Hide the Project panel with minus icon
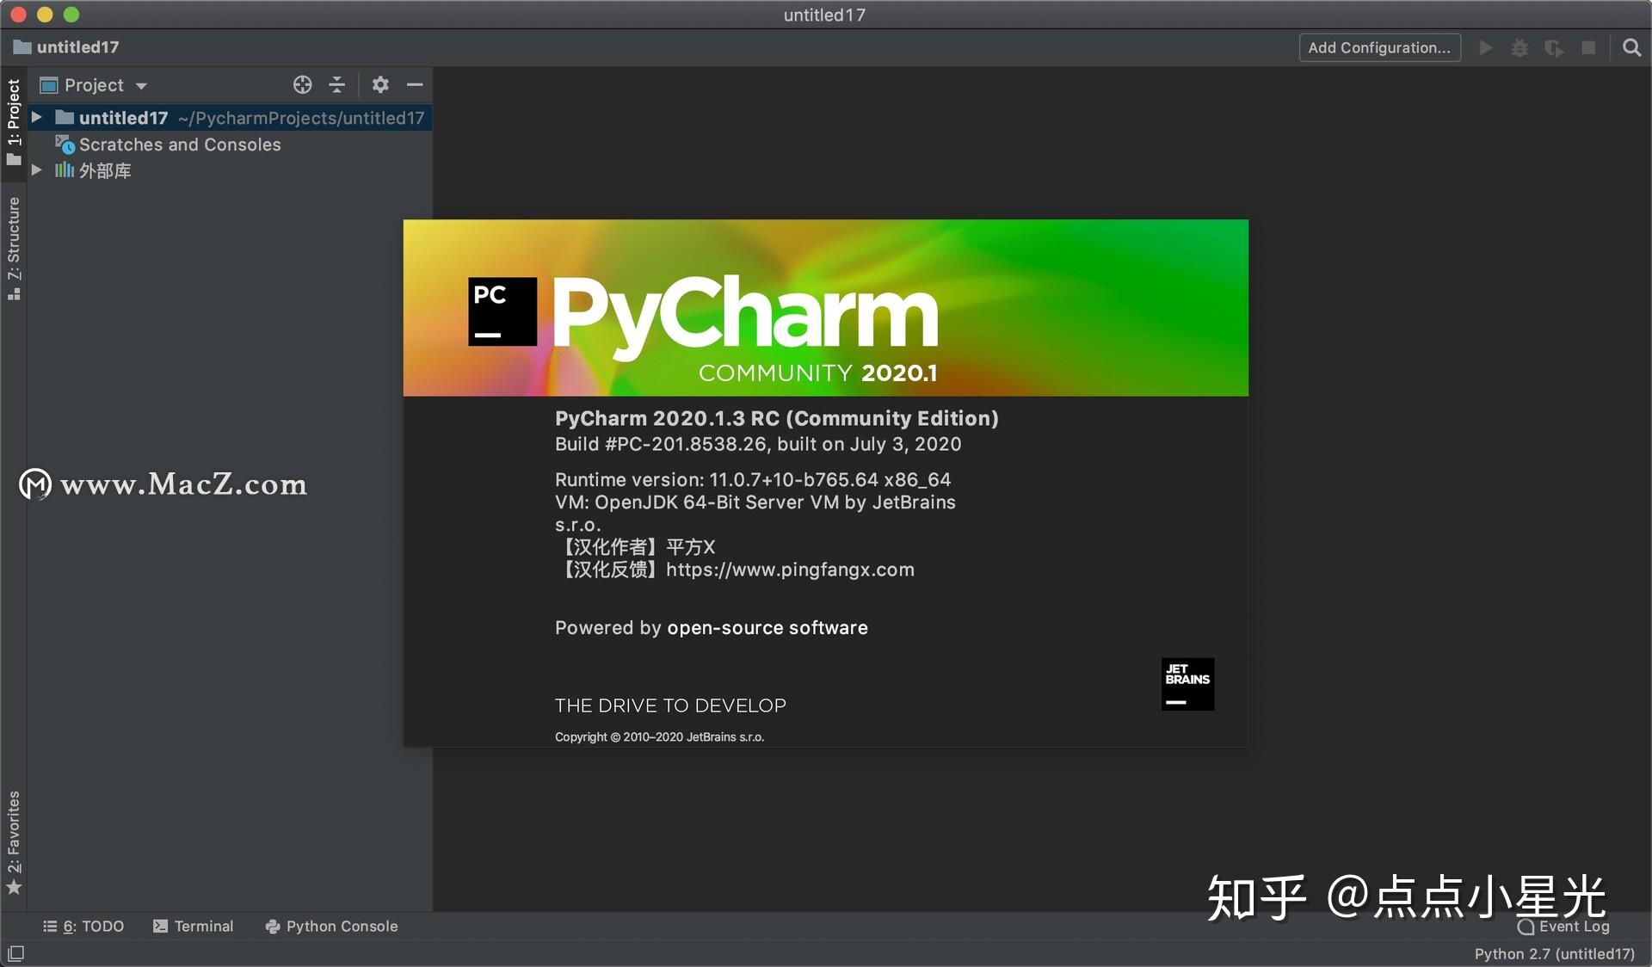The image size is (1652, 967). (x=416, y=84)
